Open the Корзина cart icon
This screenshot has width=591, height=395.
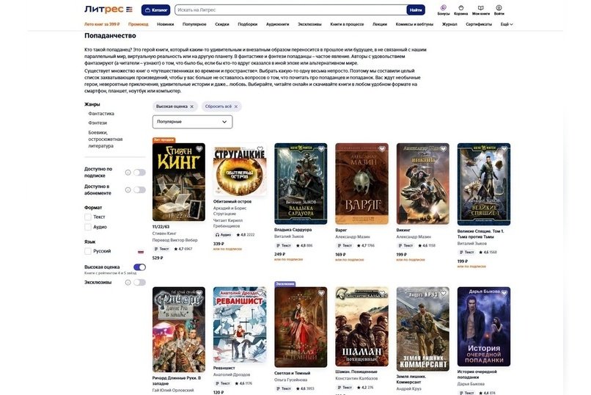pos(460,8)
